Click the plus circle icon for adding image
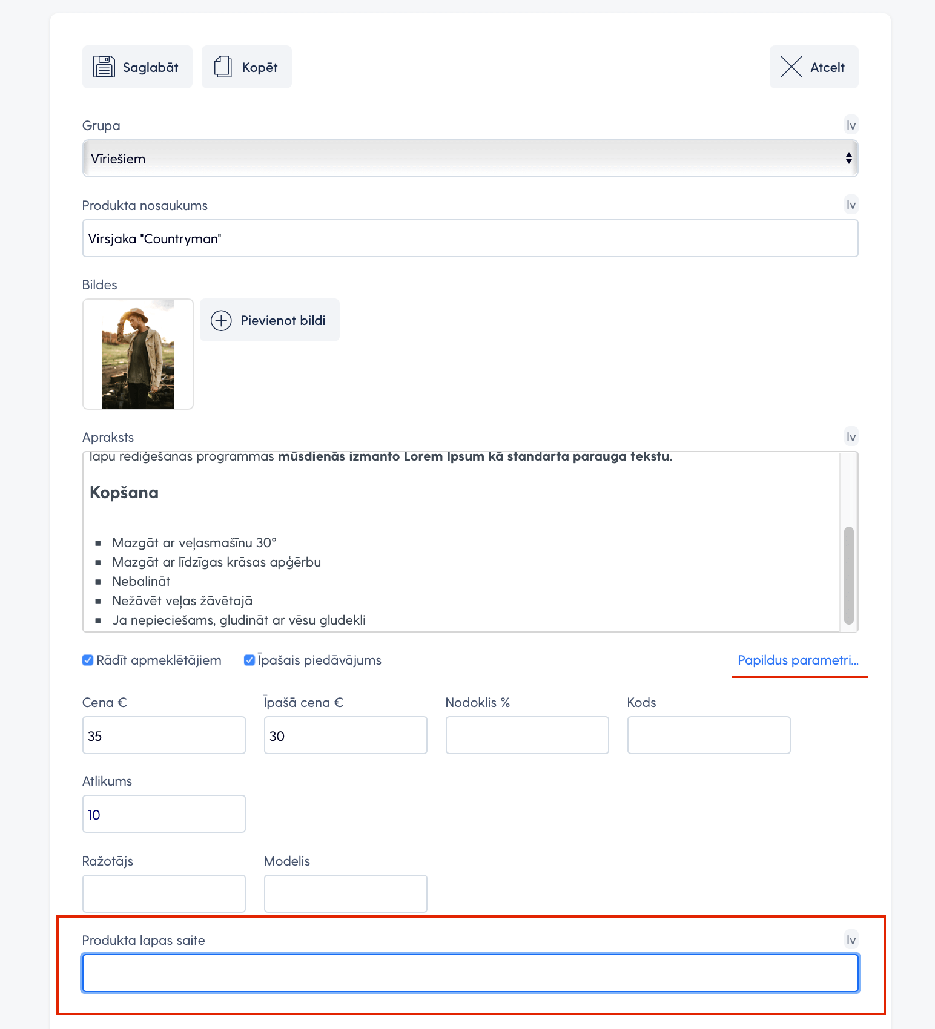 (x=221, y=320)
